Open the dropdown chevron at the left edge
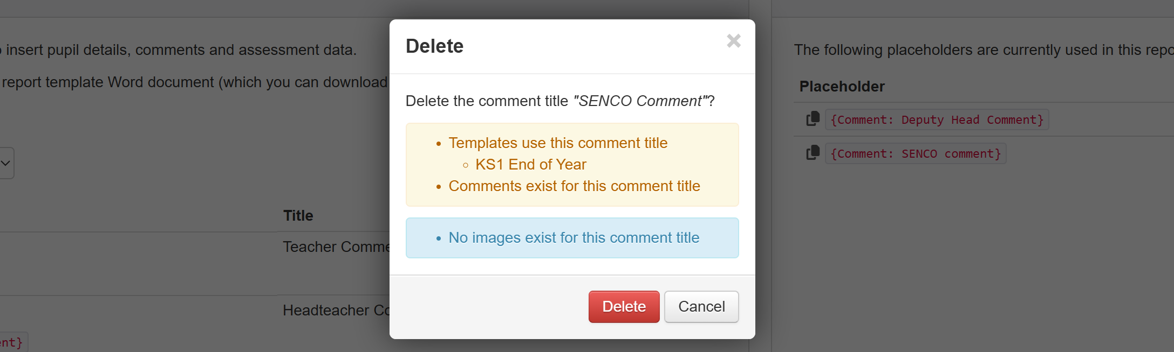This screenshot has width=1174, height=352. click(x=6, y=163)
